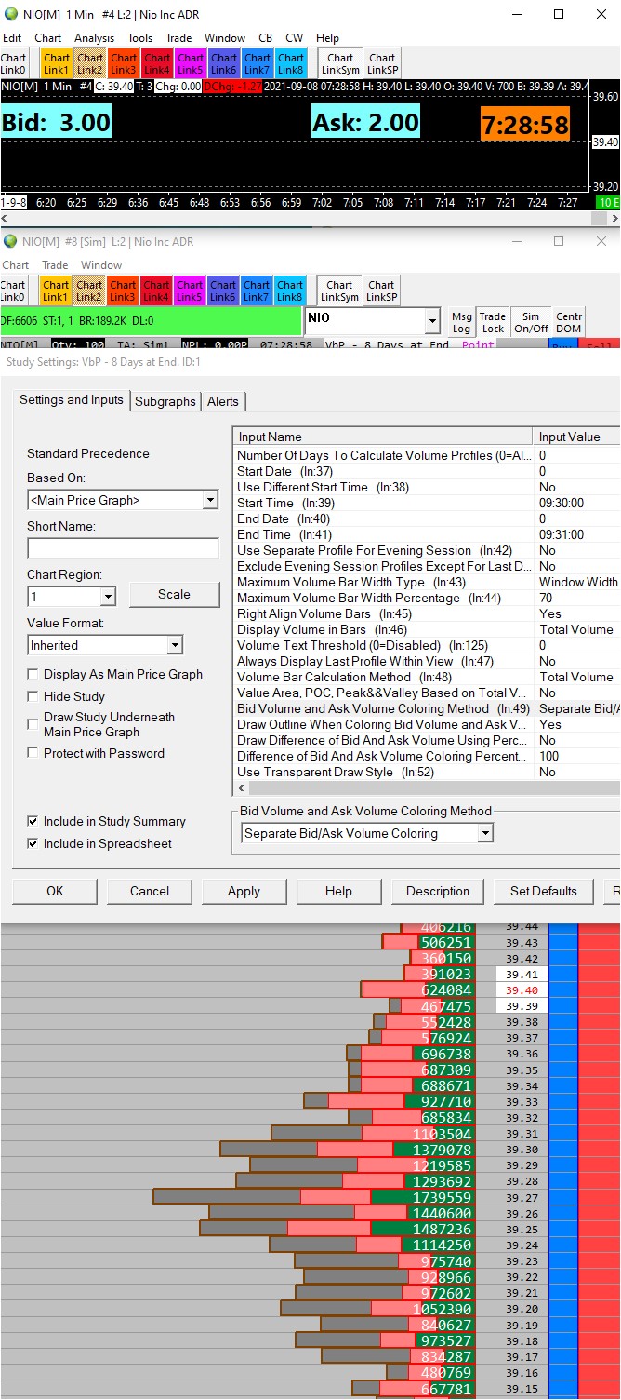
Task: Toggle the Trade Lock button
Action: coord(493,322)
